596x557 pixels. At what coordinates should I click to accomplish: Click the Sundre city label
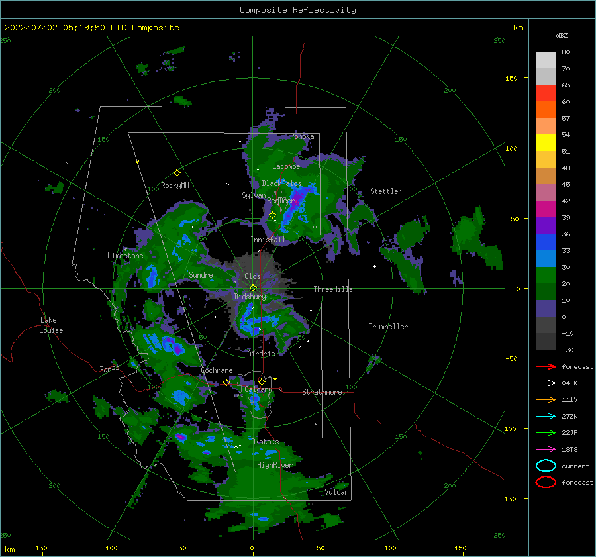[x=201, y=274]
